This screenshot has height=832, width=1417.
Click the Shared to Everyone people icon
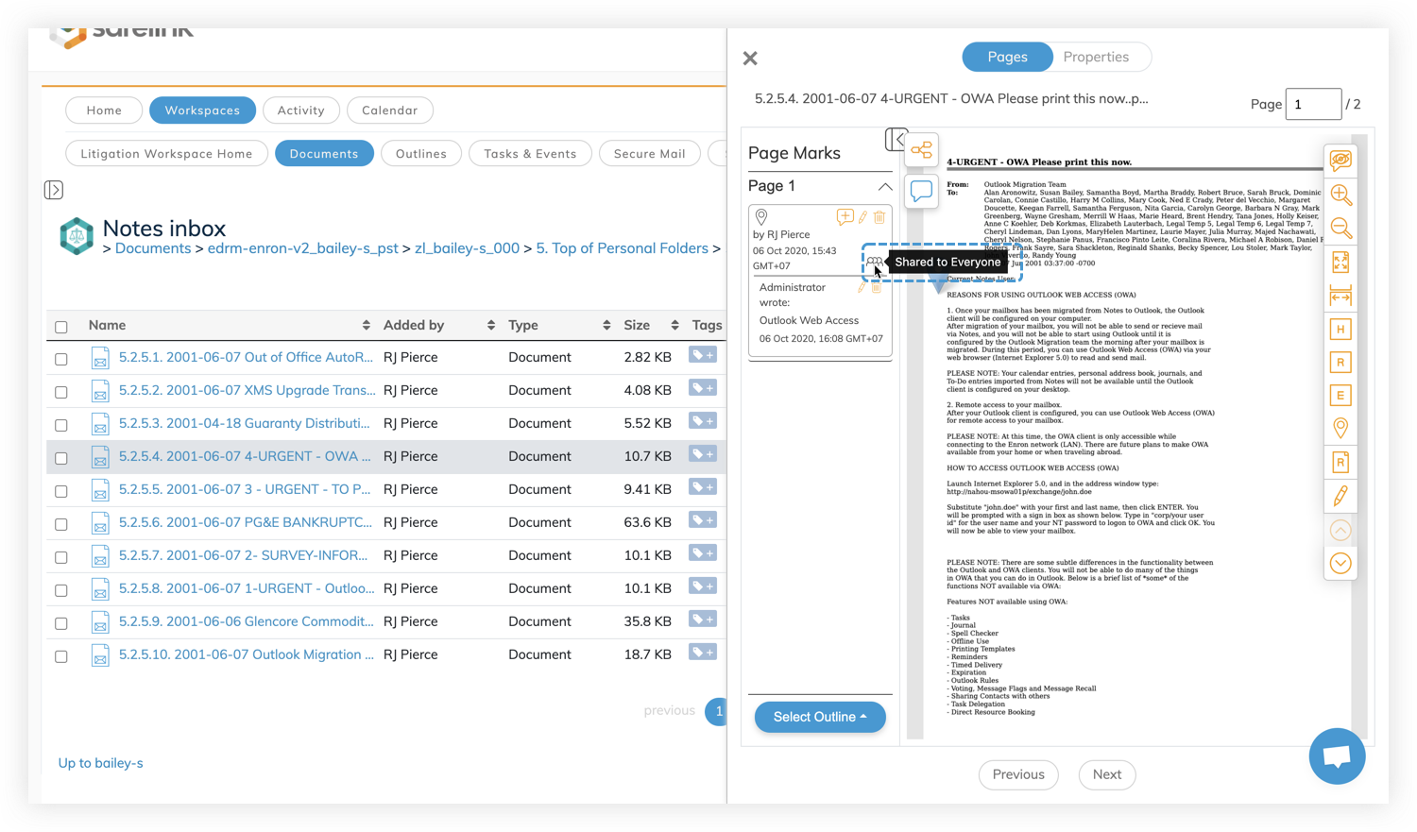(874, 262)
